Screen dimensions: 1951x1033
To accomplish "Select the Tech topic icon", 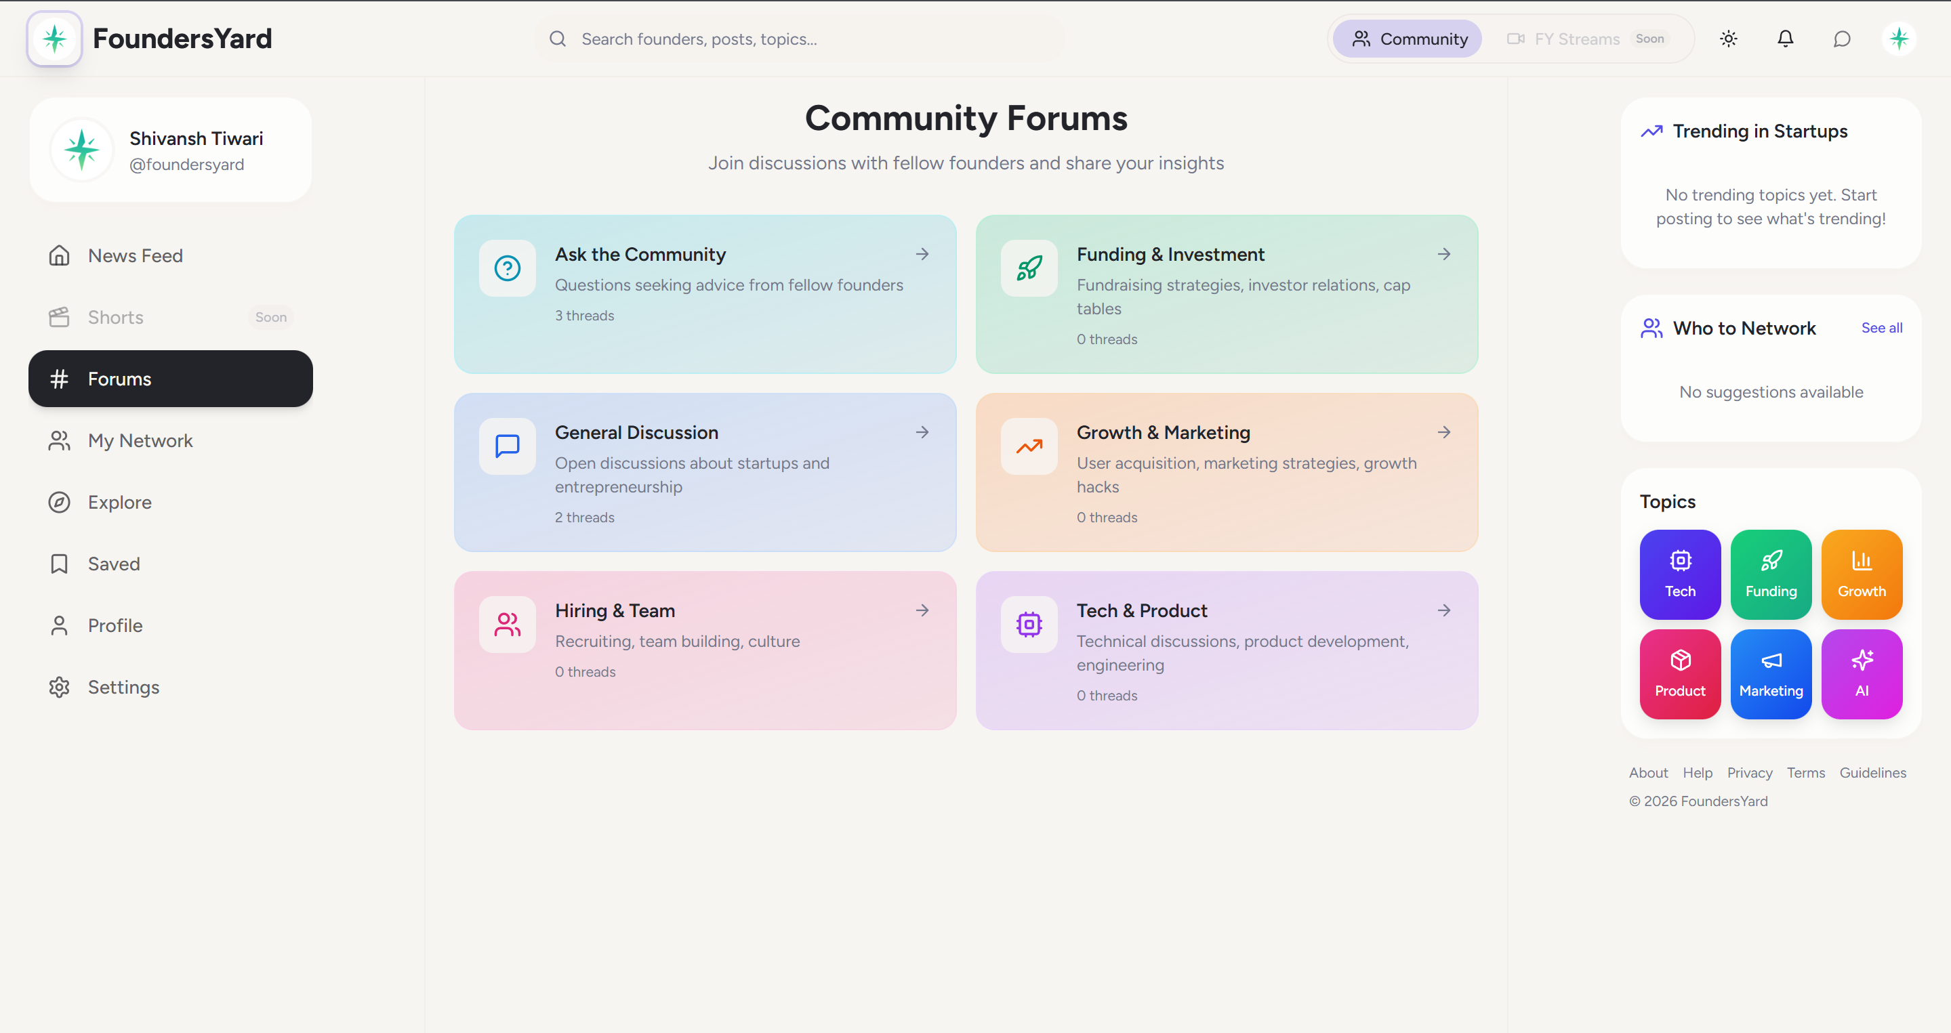I will [x=1680, y=574].
